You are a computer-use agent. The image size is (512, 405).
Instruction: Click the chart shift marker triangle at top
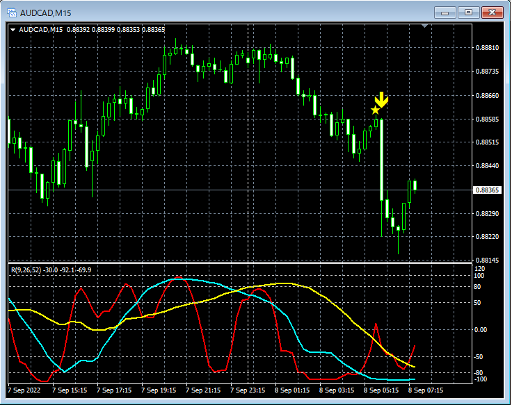click(x=425, y=26)
